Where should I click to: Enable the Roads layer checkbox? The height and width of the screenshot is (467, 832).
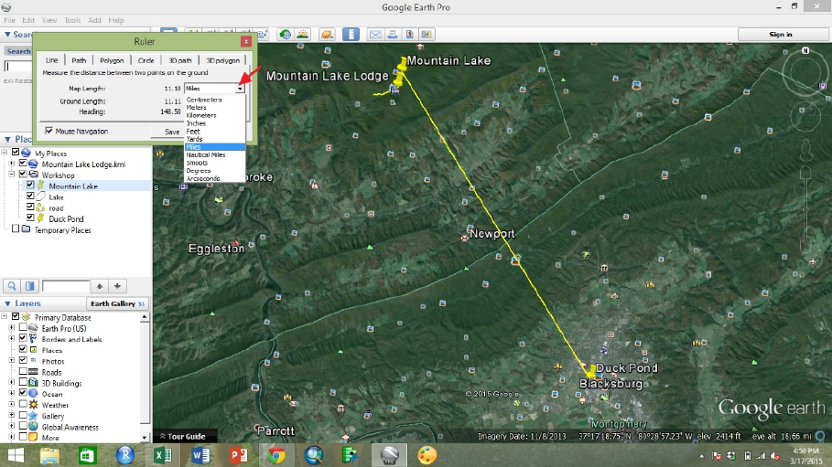pyautogui.click(x=23, y=372)
